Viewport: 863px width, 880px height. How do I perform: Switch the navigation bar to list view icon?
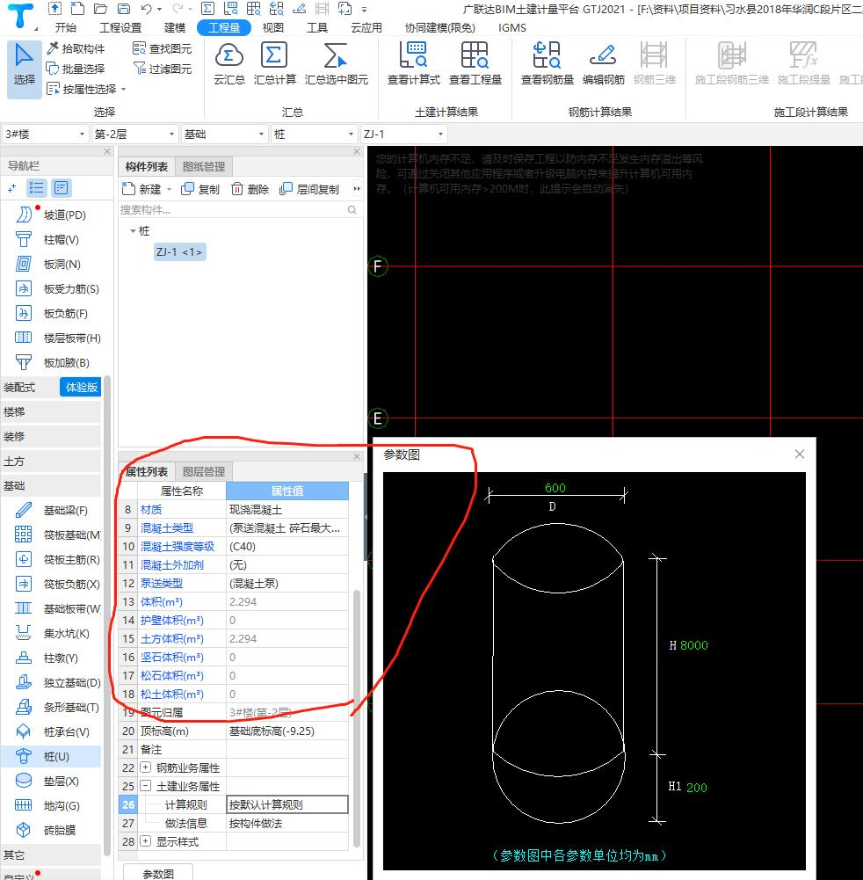point(37,188)
